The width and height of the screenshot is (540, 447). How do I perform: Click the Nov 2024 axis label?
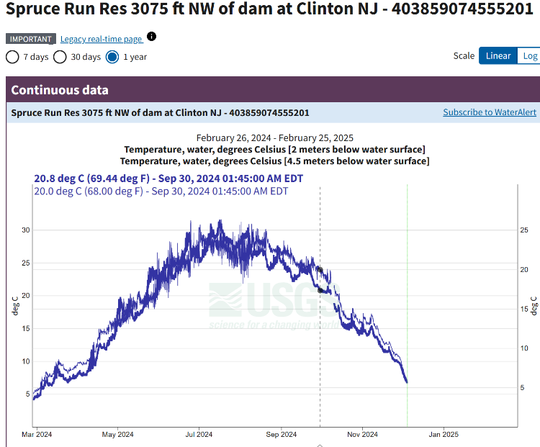(363, 434)
